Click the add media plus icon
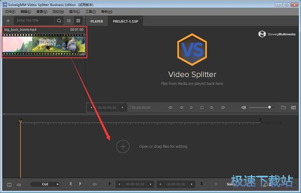301x193 pixels. 8,21
